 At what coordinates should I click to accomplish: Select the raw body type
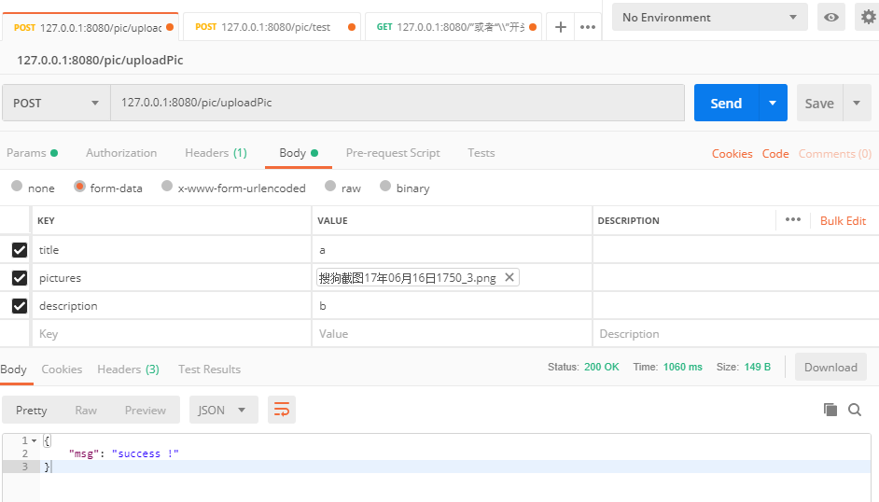[330, 186]
